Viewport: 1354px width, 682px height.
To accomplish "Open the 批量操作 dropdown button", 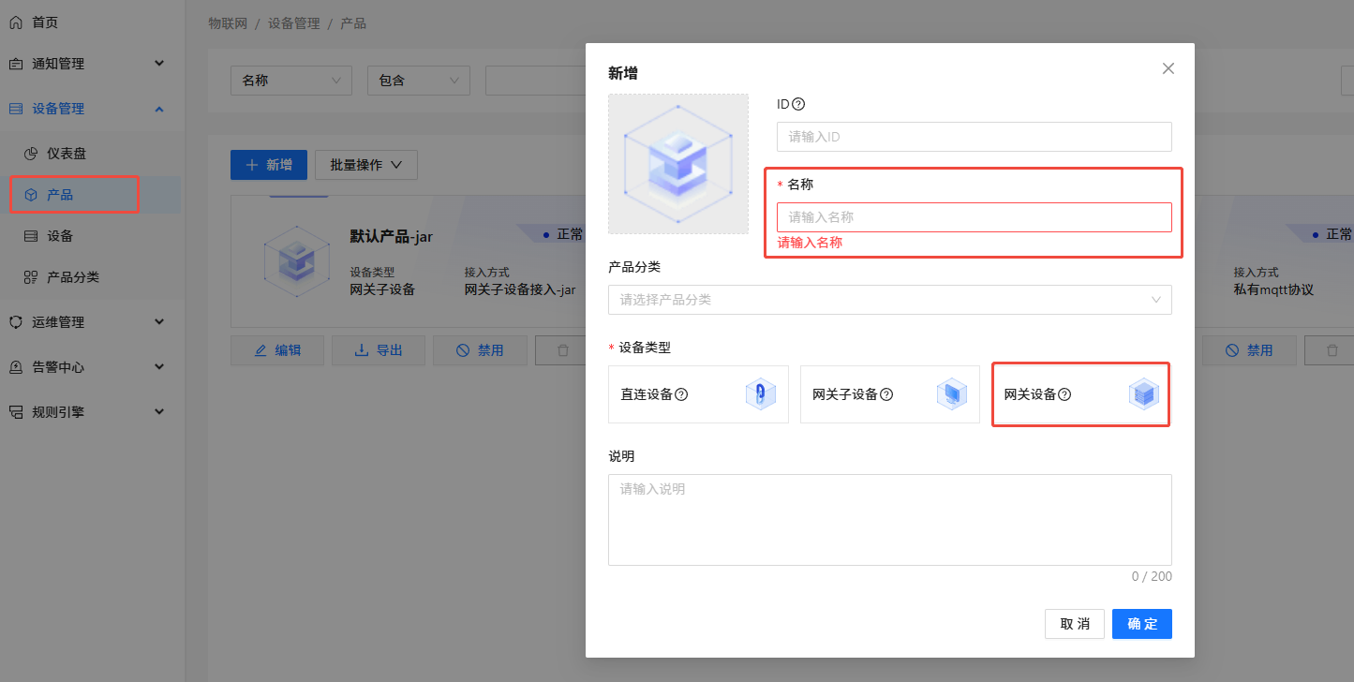I will pyautogui.click(x=366, y=165).
